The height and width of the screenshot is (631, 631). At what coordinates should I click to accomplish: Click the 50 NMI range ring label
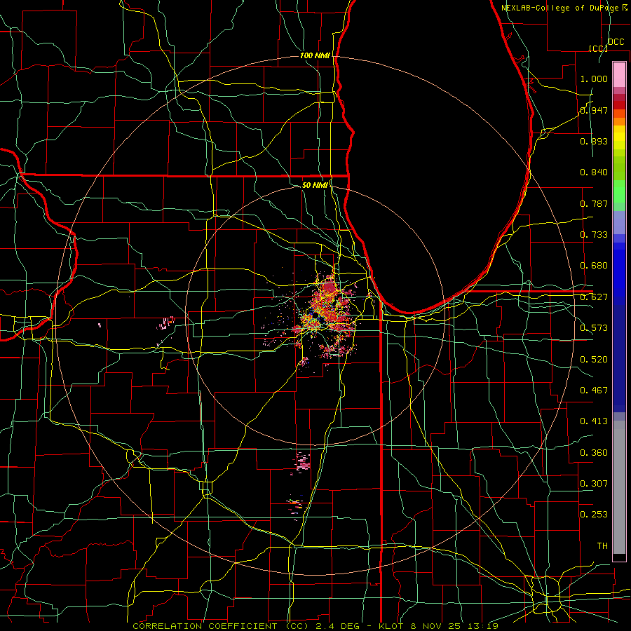point(315,185)
